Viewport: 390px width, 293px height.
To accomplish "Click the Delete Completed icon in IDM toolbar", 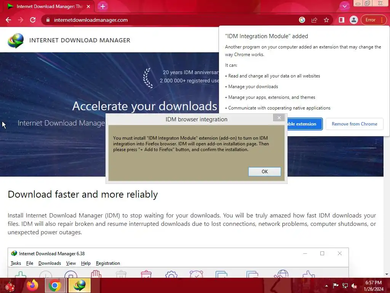I will (146, 274).
